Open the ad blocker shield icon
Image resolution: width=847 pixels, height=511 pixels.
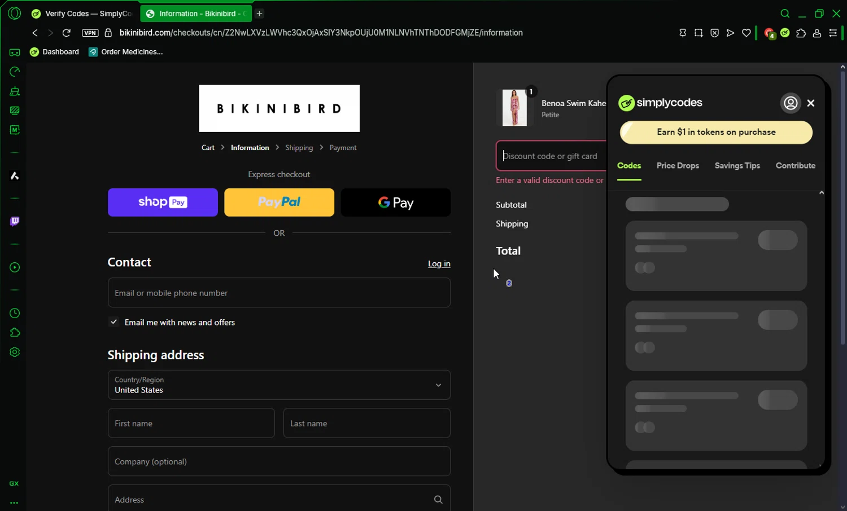click(x=714, y=33)
